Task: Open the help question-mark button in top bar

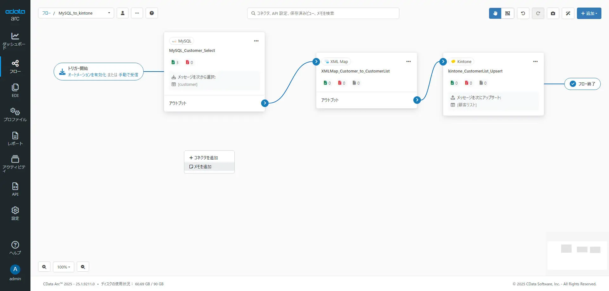Action: pos(152,13)
